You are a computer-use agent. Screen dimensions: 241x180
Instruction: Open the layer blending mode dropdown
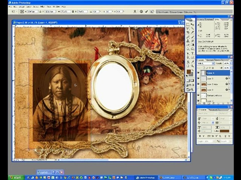pos(206,63)
